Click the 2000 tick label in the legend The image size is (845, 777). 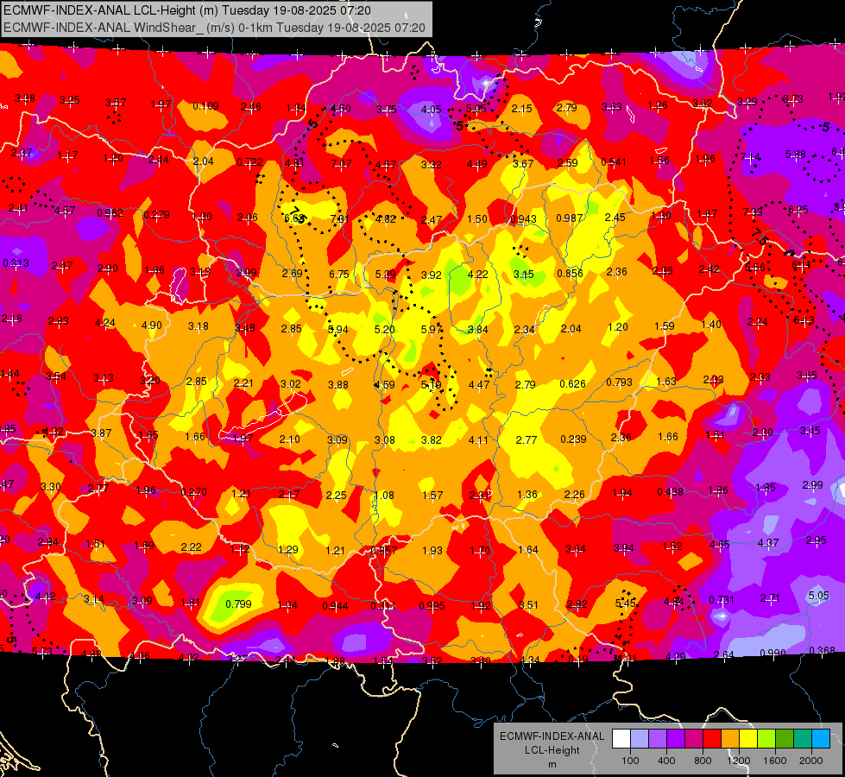[x=811, y=761]
